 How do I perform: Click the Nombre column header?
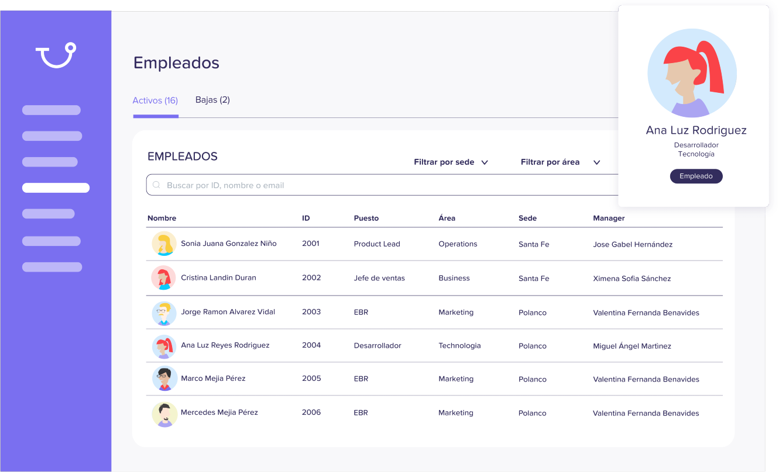pyautogui.click(x=162, y=218)
